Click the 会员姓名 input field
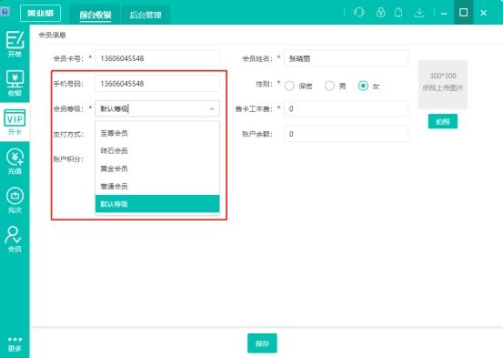The width and height of the screenshot is (503, 358). point(346,58)
